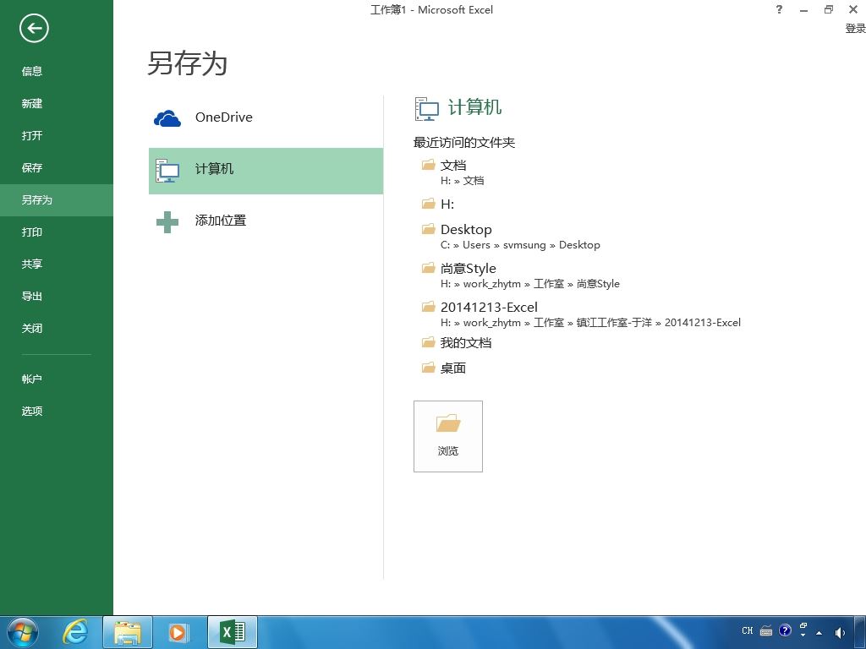
Task: Click the CH input language indicator
Action: click(x=748, y=630)
